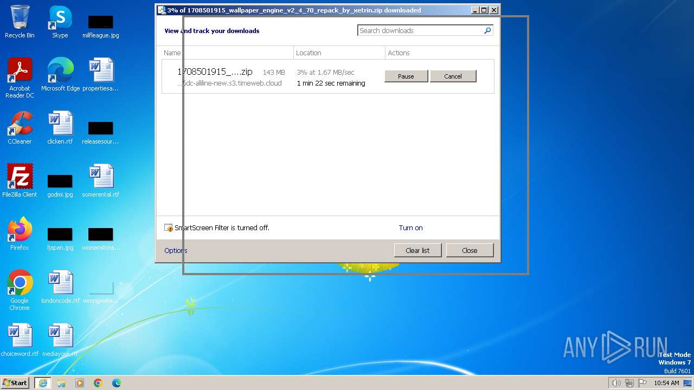The width and height of the screenshot is (694, 390).
Task: Sort downloads by Location column
Action: [339, 53]
